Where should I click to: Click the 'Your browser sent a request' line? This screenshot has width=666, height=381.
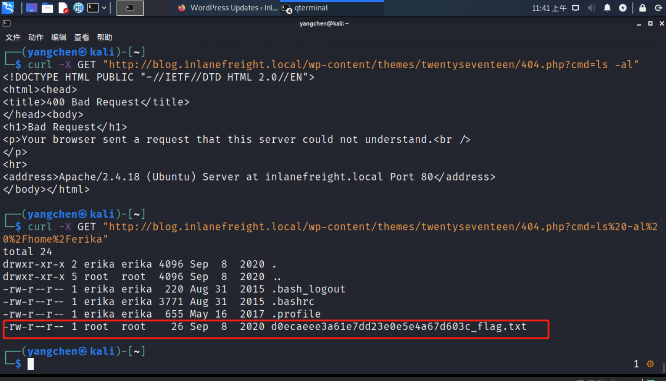(237, 140)
